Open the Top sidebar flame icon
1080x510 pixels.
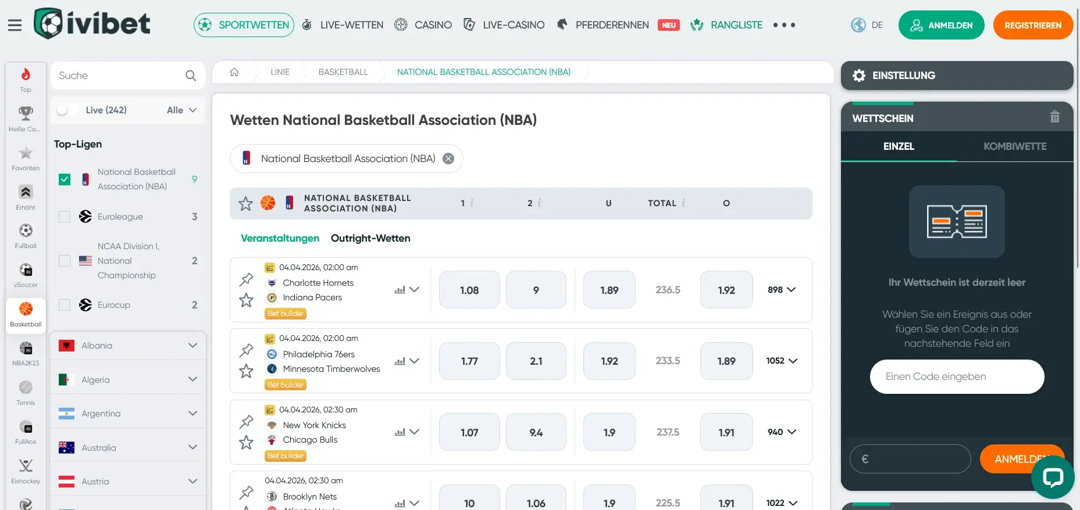[x=26, y=80]
